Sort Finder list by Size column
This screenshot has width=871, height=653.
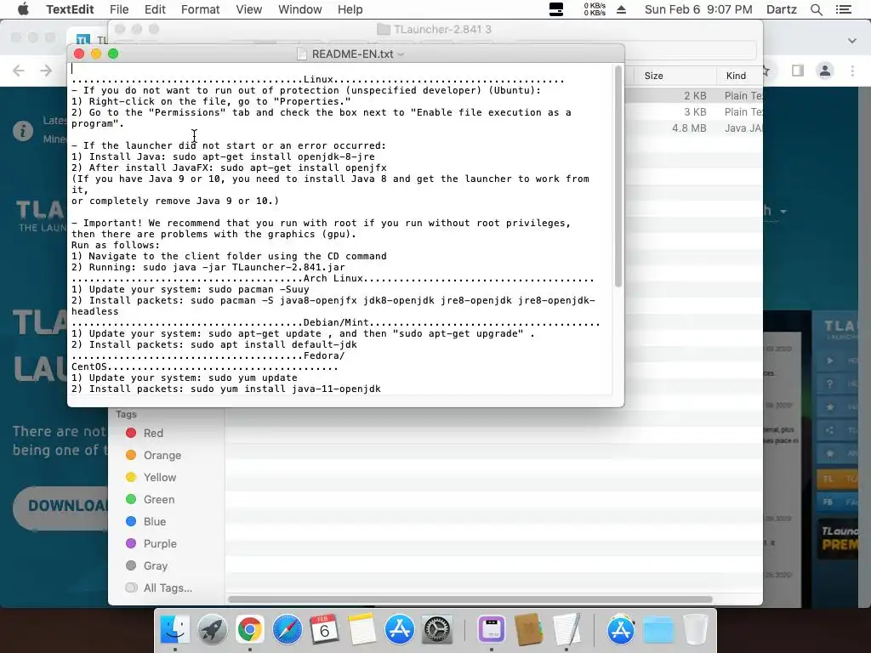click(x=654, y=76)
